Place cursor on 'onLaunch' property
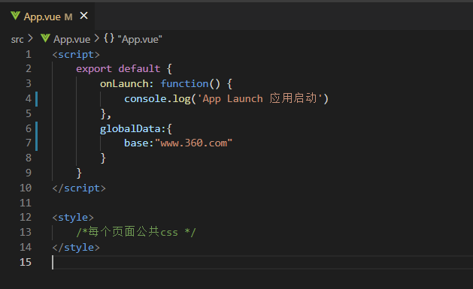The image size is (473, 289). [124, 83]
